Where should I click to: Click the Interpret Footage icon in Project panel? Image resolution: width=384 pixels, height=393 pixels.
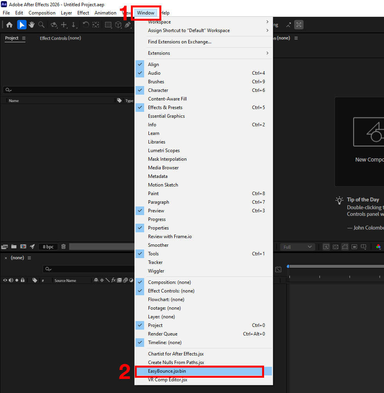point(5,247)
